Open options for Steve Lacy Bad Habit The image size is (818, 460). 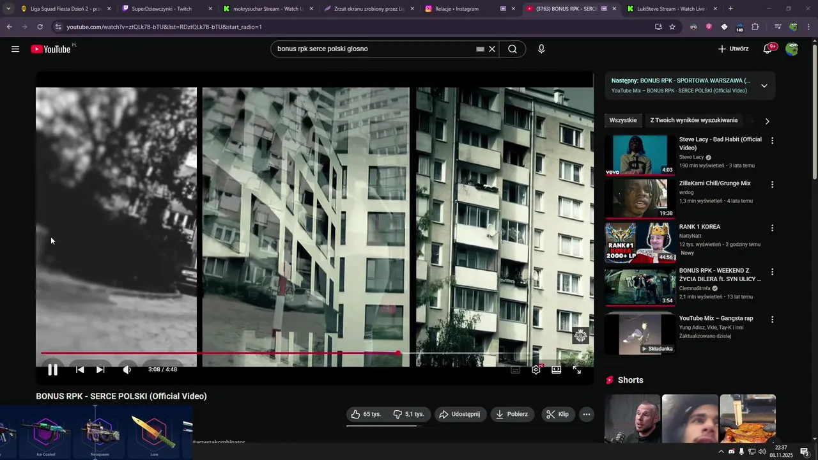point(772,141)
